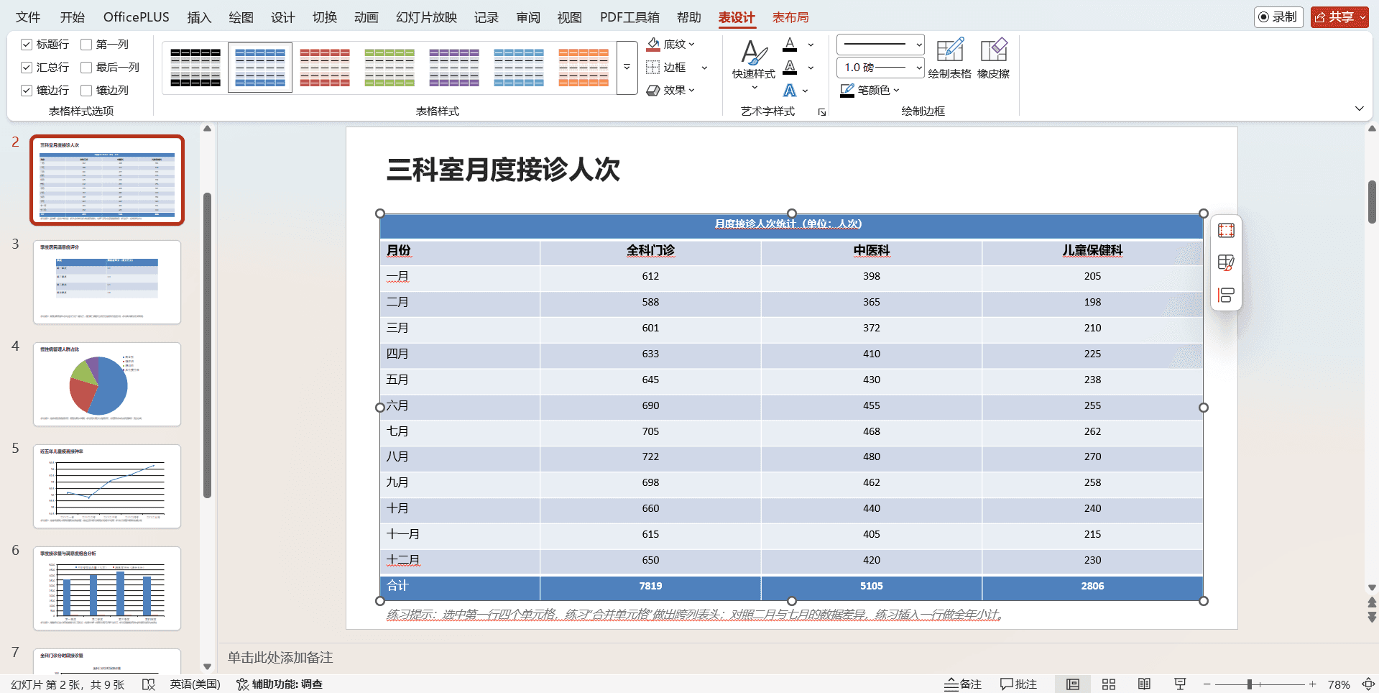Open the 共享 share dropdown
Screen dimensions: 1379x693
[1363, 17]
